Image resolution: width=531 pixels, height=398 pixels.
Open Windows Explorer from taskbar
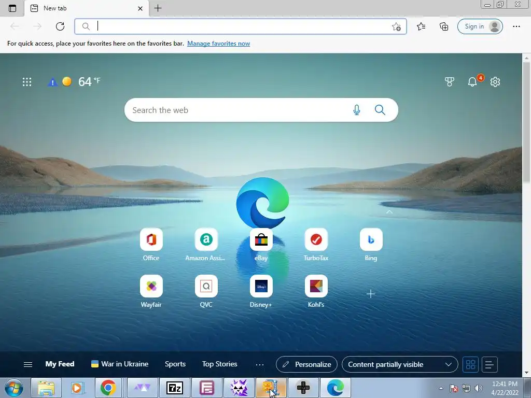click(46, 388)
